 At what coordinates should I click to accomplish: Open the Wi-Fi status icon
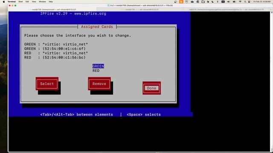tap(240, 2)
